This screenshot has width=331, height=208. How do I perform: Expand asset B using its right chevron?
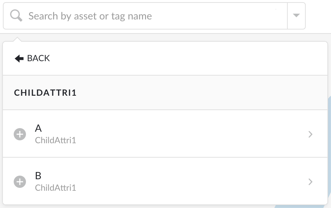310,182
